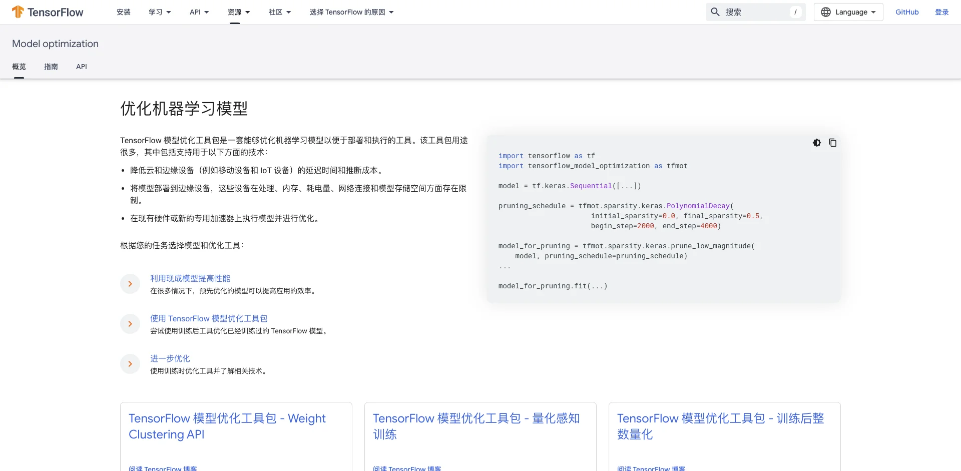Open the GitHub link
The height and width of the screenshot is (471, 961).
pyautogui.click(x=907, y=12)
